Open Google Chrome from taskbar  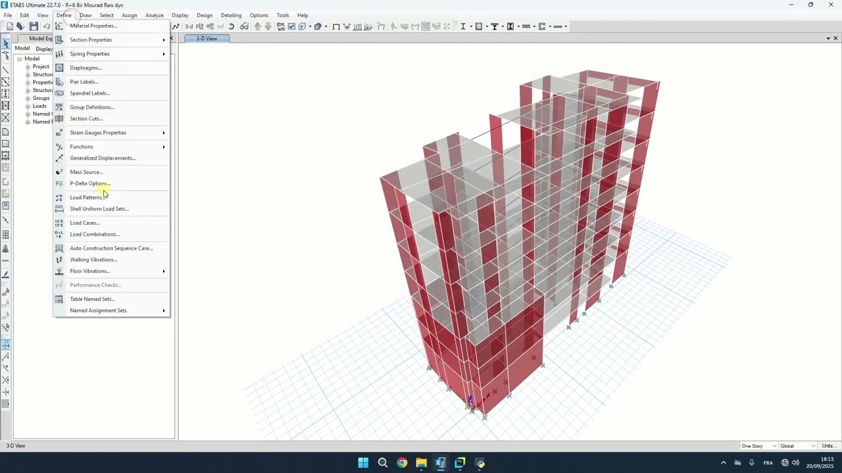pos(402,462)
